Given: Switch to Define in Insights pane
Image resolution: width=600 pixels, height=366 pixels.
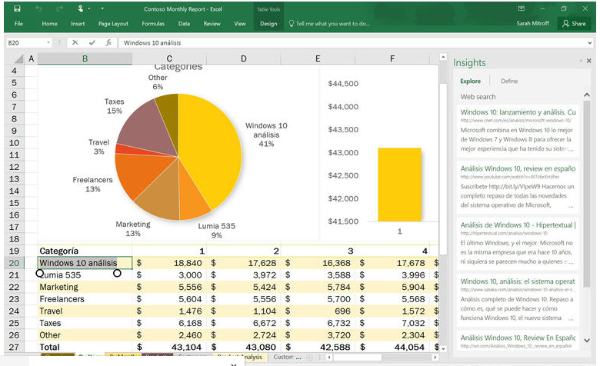Looking at the screenshot, I should (509, 81).
